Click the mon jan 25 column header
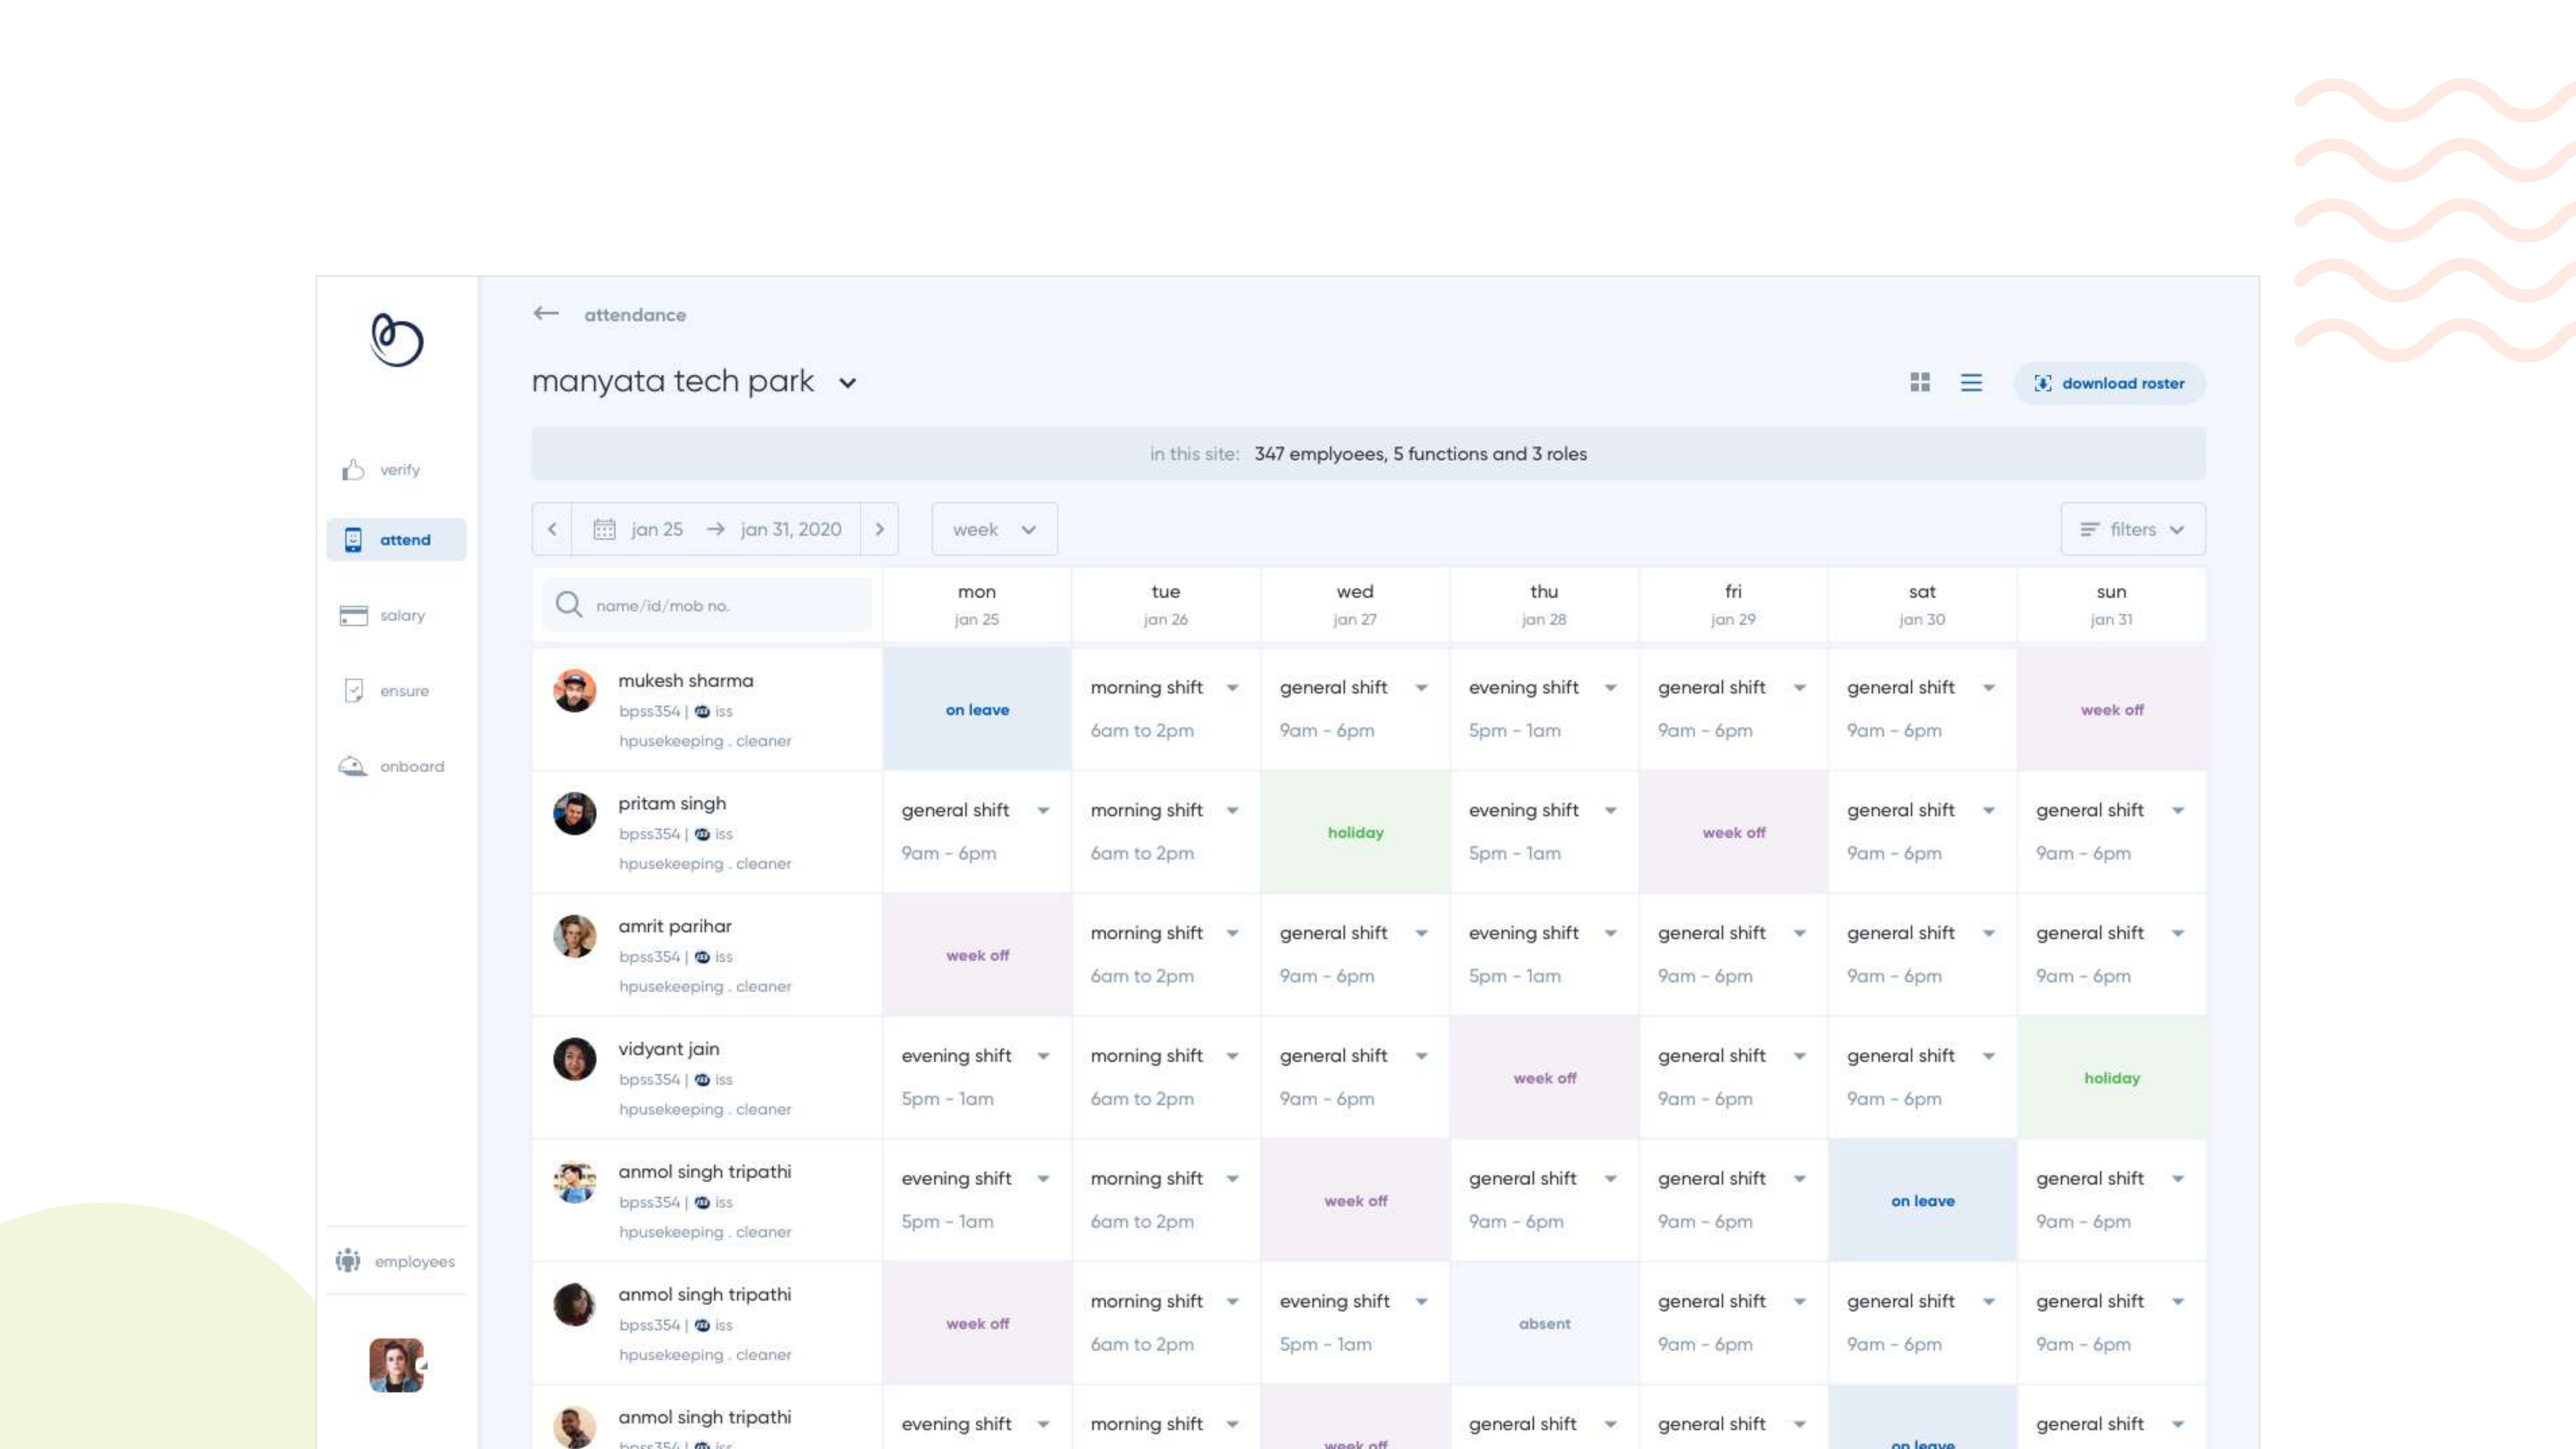2576x1449 pixels. pyautogui.click(x=977, y=605)
